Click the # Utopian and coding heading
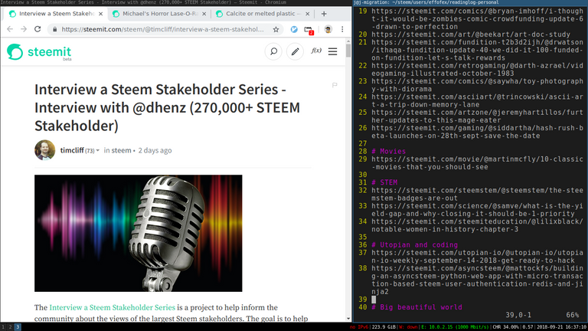 [x=414, y=244]
